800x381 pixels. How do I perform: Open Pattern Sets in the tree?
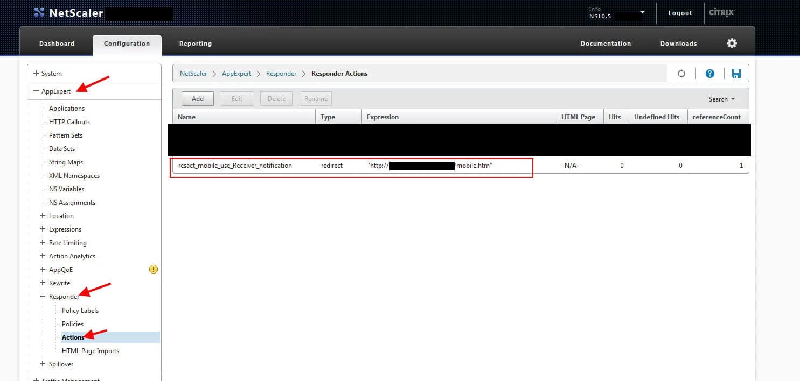(66, 135)
